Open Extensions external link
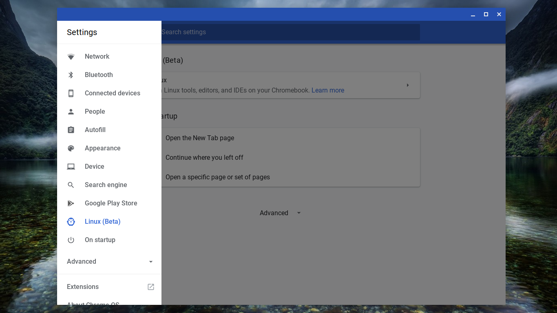Screen dimensions: 557x313 click(150, 287)
